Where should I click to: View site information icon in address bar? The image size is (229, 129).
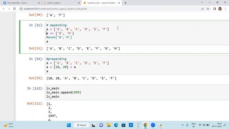tap(21, 9)
